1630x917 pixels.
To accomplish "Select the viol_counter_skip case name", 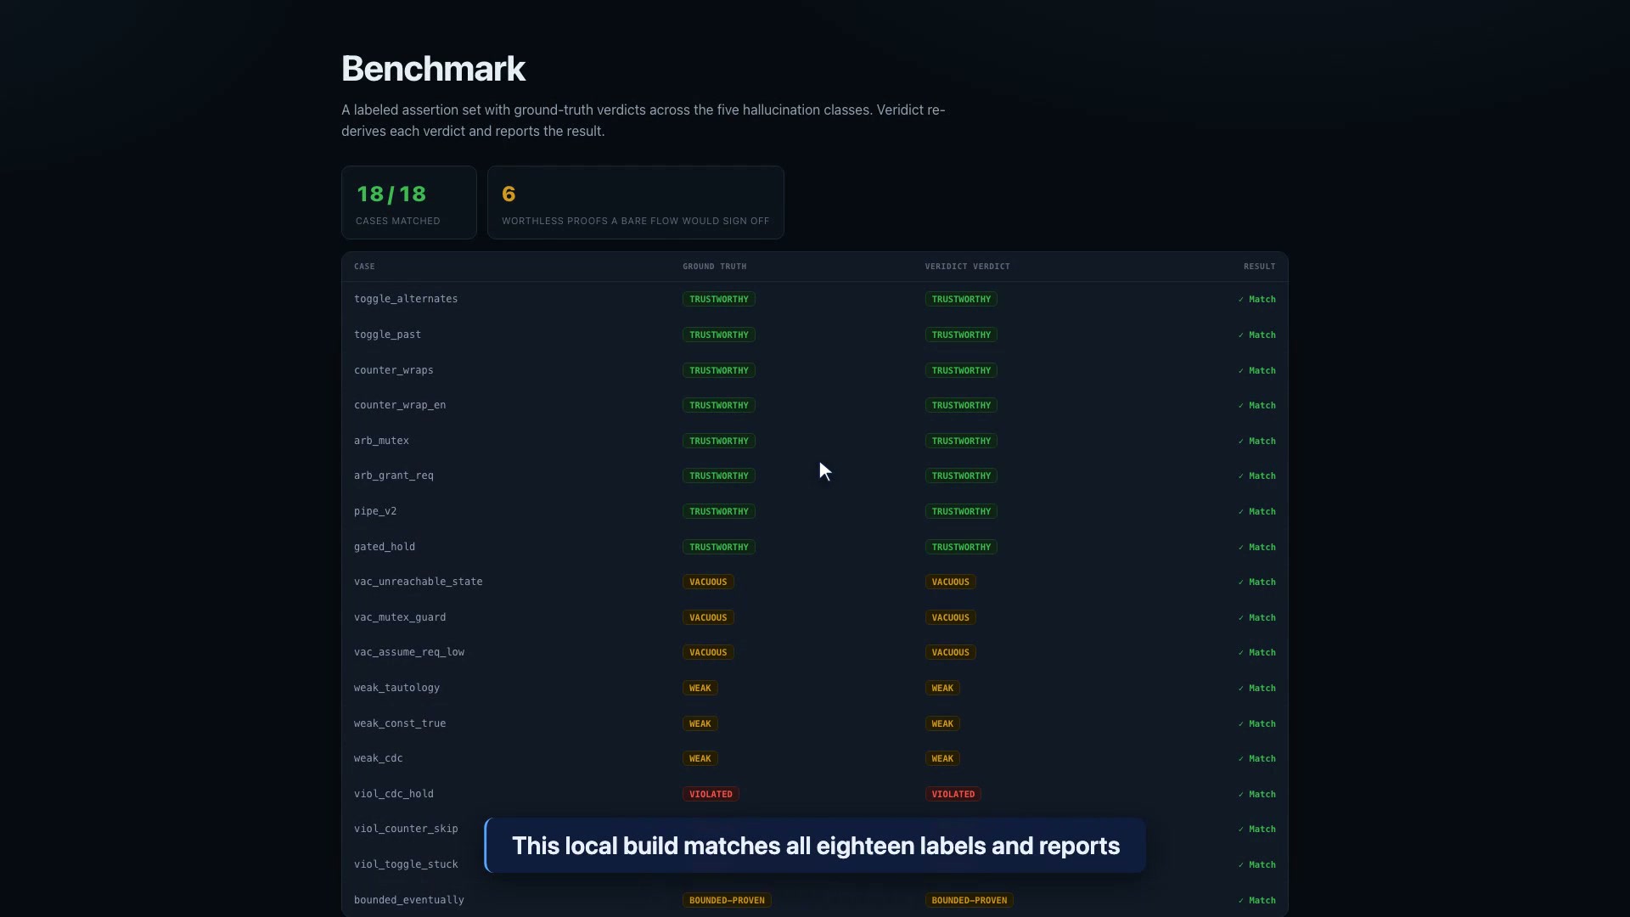I will coord(406,829).
